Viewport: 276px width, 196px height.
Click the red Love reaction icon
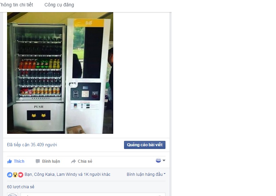tap(21, 175)
